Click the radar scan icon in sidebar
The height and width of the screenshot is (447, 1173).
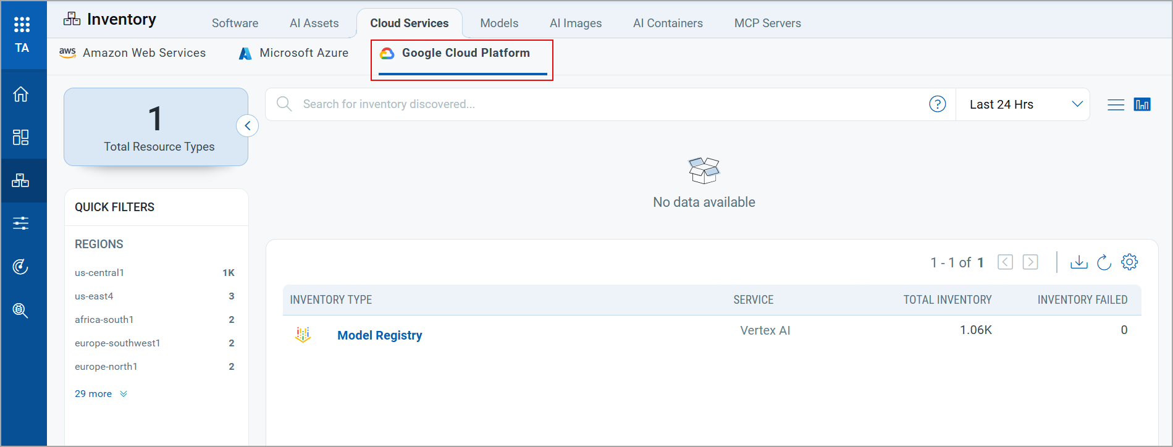click(21, 267)
